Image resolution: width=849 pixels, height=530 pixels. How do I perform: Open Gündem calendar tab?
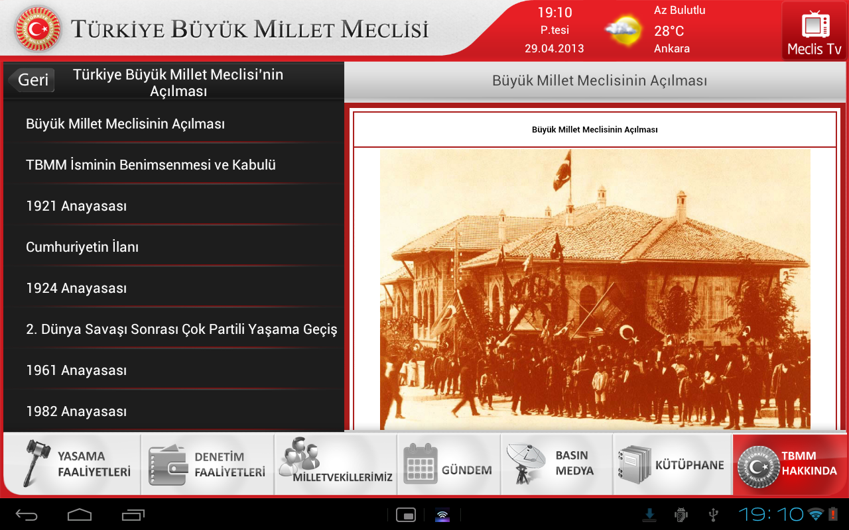449,464
